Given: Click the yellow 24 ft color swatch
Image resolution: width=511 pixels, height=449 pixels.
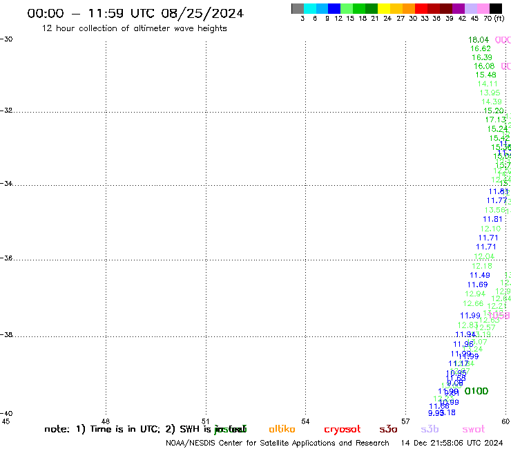Looking at the screenshot, I should tap(384, 9).
